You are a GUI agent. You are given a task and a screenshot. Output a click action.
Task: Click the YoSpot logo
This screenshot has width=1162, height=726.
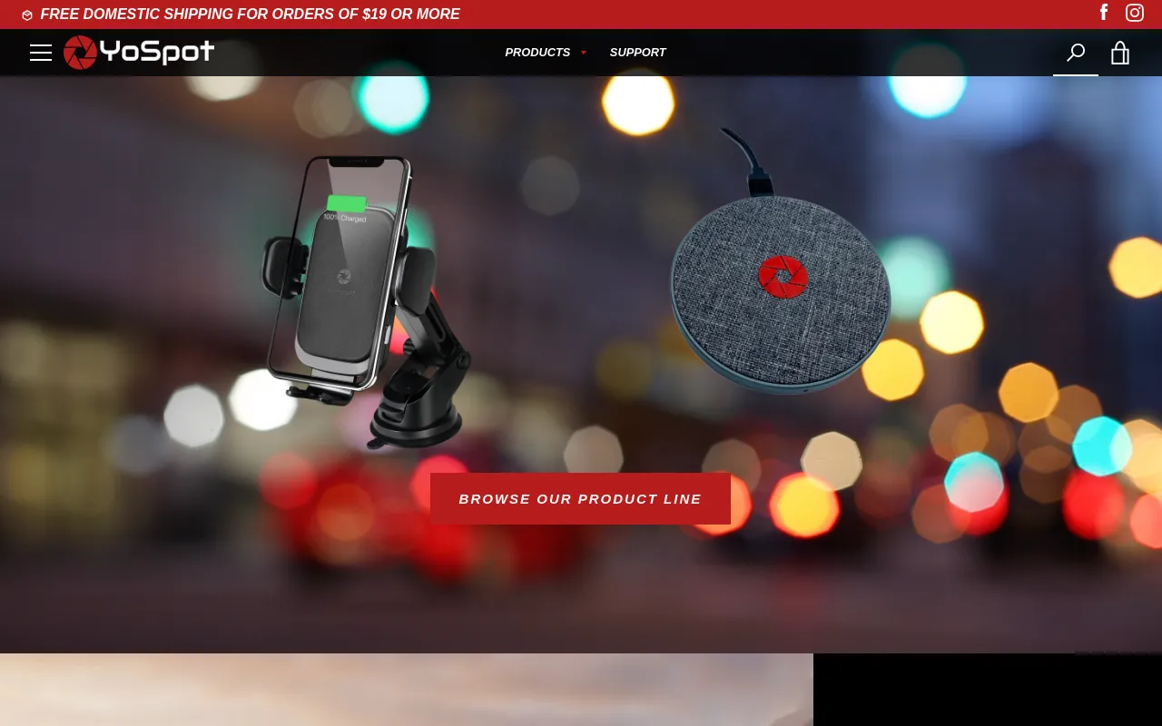(x=138, y=53)
